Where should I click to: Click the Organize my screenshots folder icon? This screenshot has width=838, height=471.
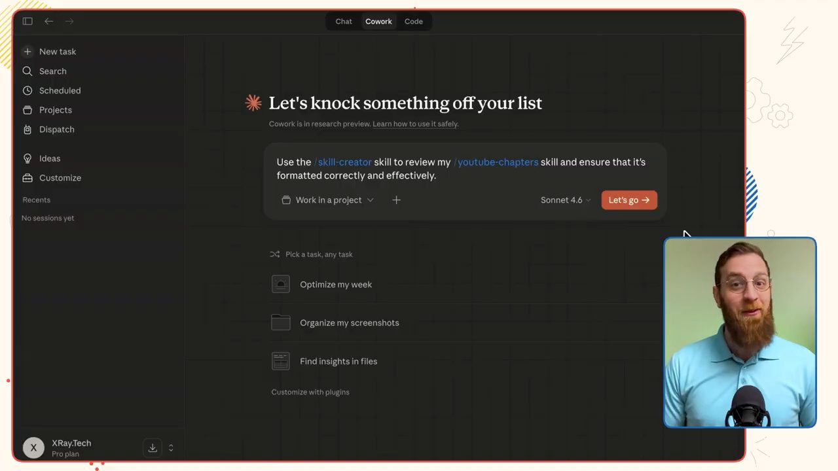(281, 323)
